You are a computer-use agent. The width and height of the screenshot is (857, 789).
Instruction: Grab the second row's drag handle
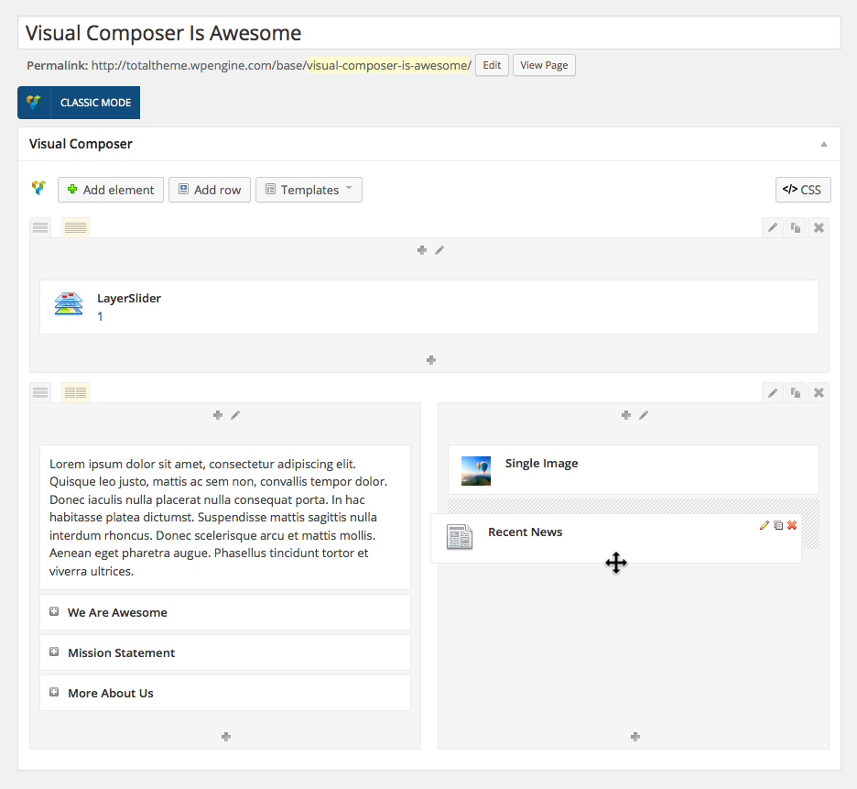click(x=40, y=392)
